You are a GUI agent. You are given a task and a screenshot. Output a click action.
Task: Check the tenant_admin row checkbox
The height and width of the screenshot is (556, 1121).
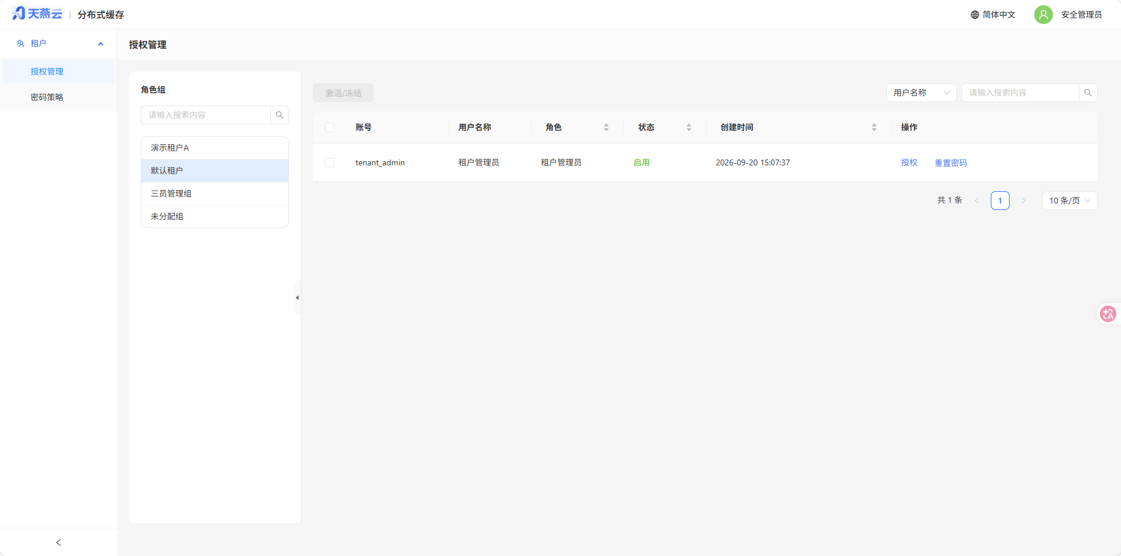pyautogui.click(x=329, y=162)
